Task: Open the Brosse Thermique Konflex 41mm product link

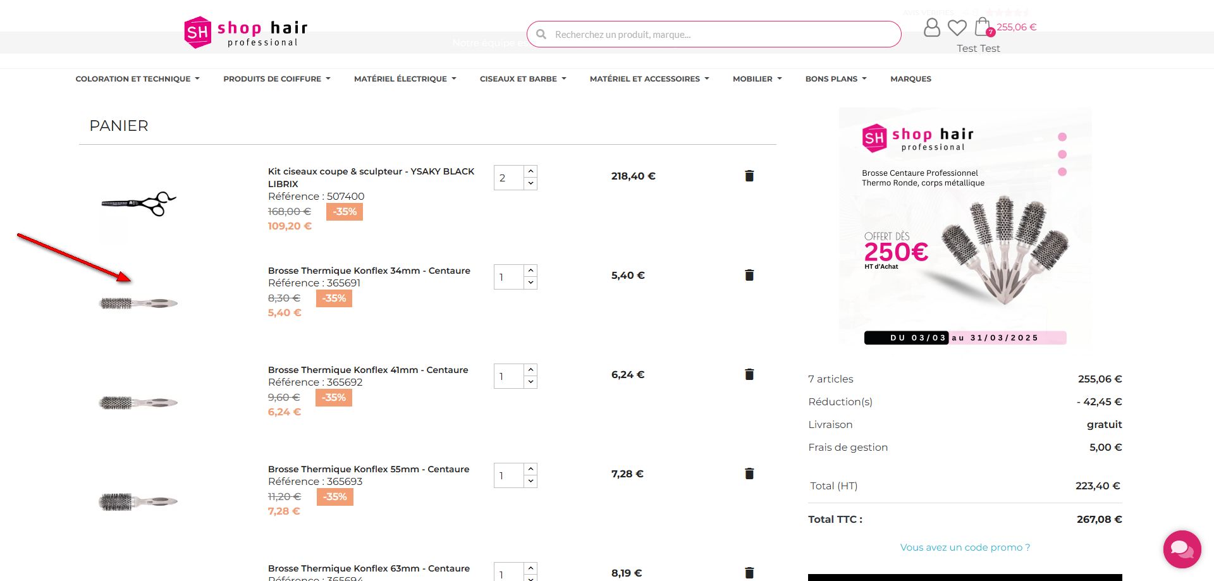Action: click(x=368, y=370)
